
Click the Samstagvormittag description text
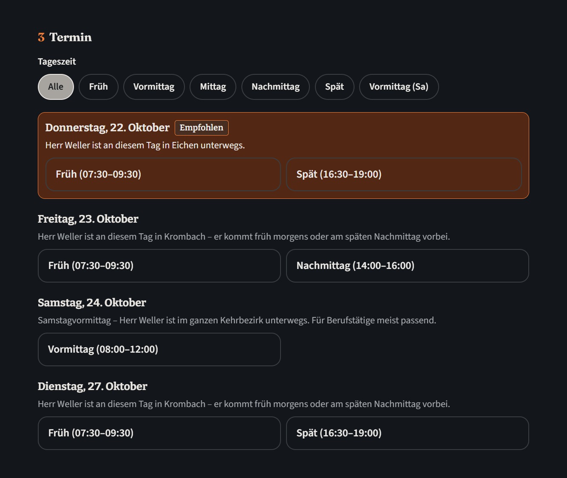[x=237, y=320]
